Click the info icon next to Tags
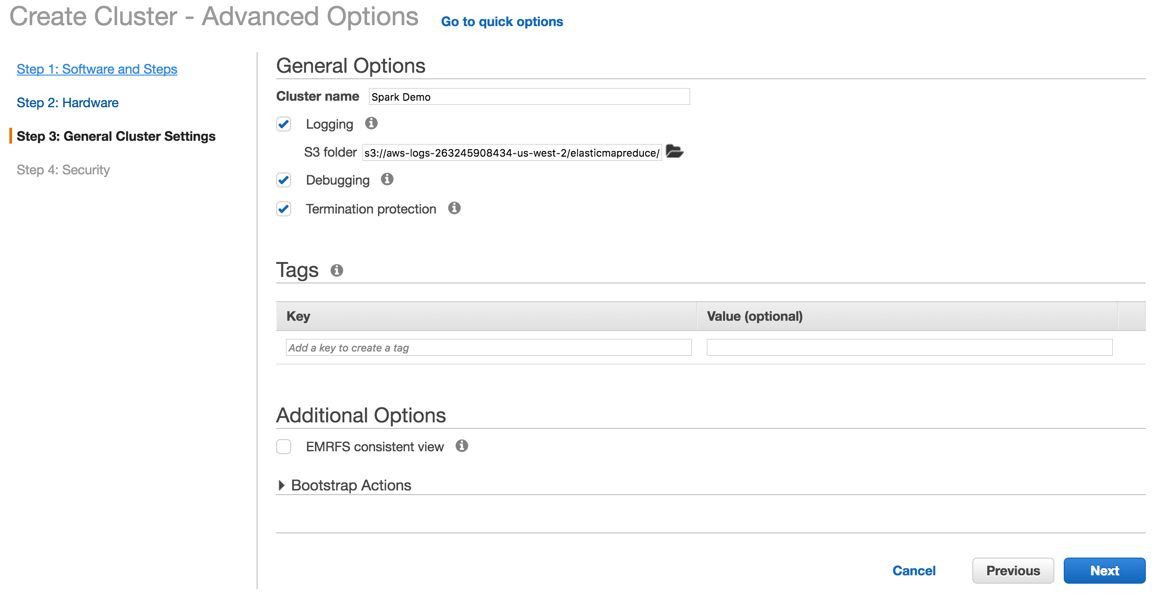1158x607 pixels. pos(336,270)
